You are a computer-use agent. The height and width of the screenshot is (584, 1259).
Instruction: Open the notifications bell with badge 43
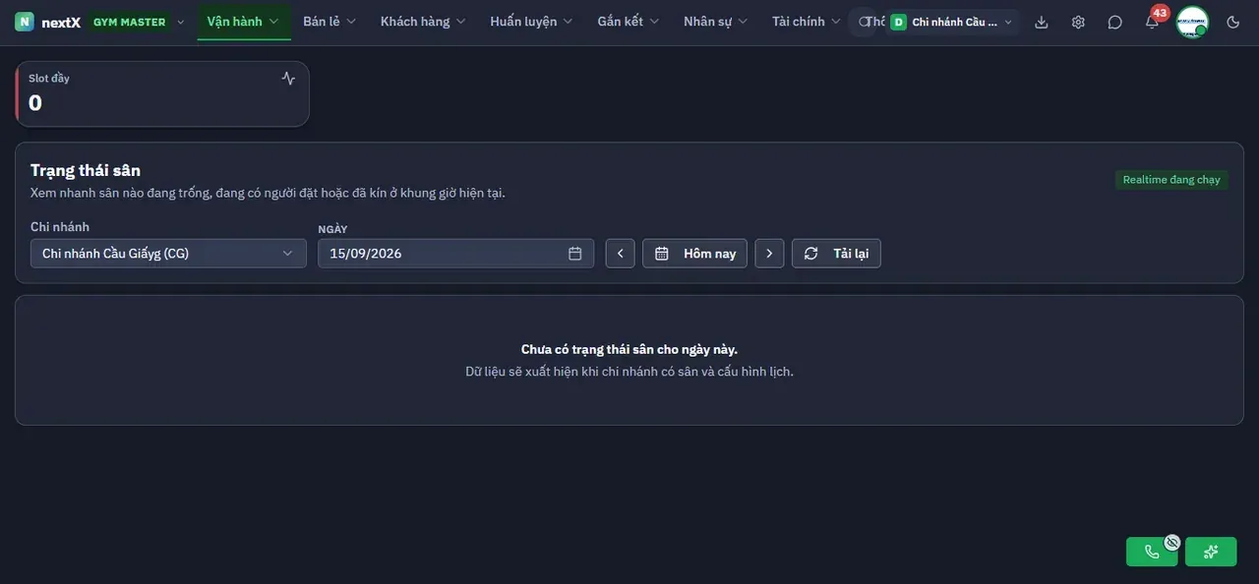coord(1152,22)
